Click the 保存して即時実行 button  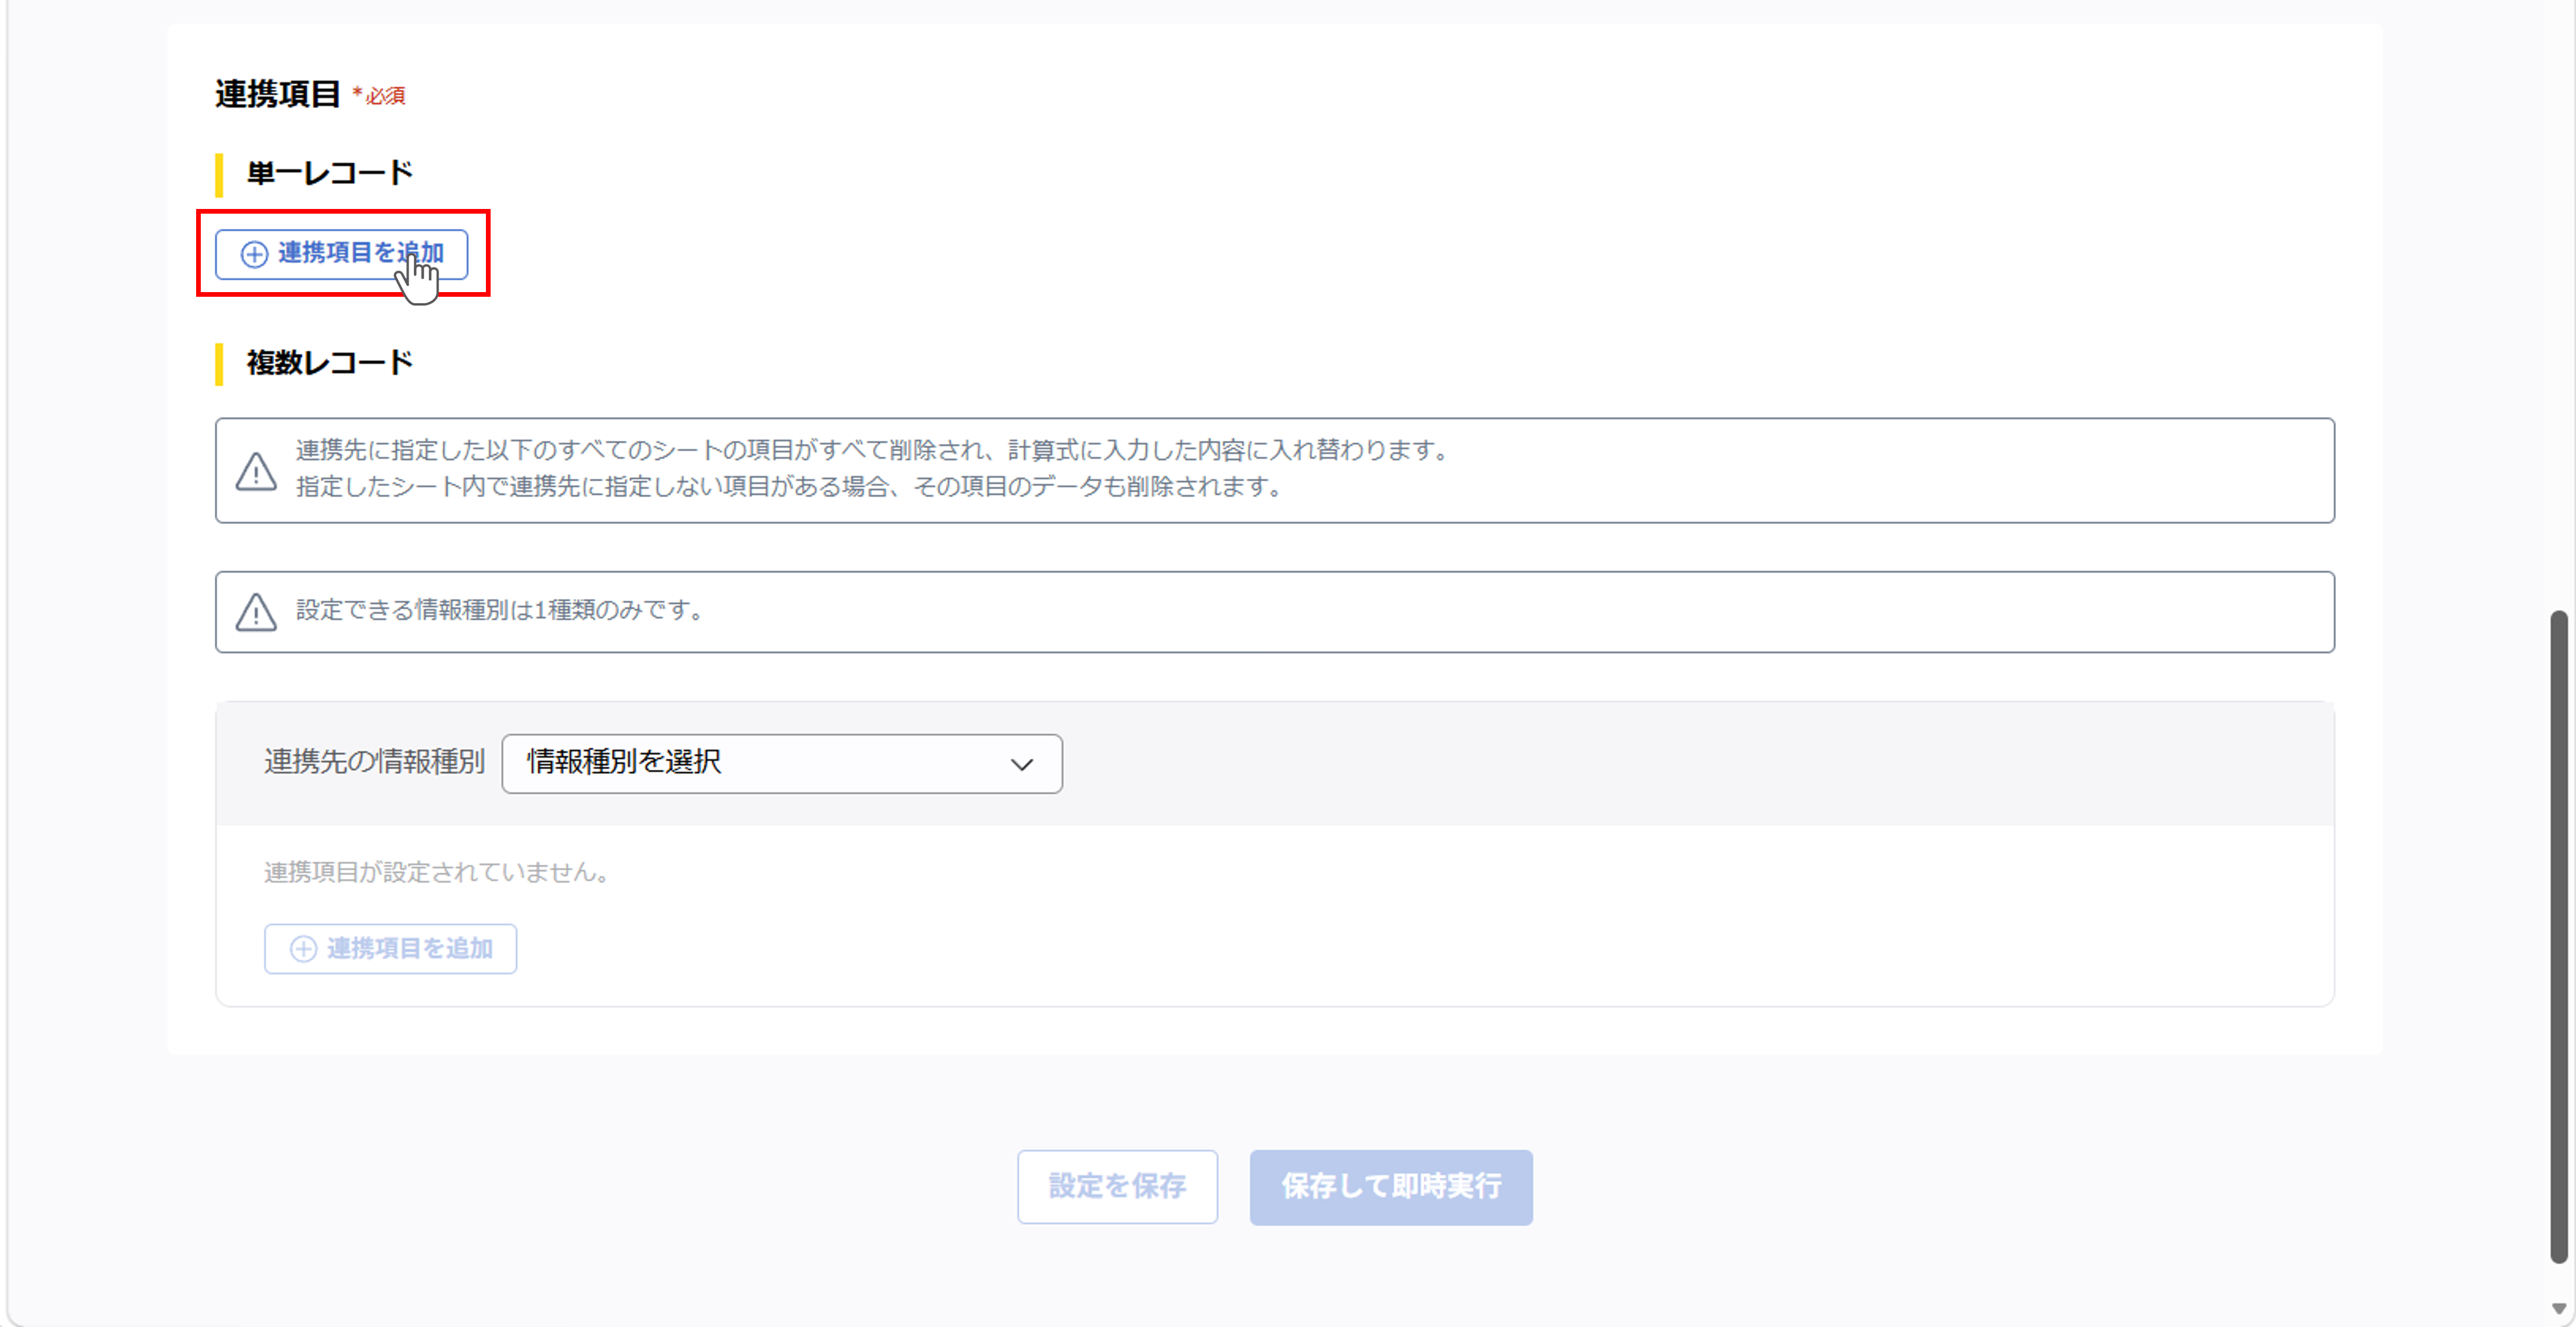click(x=1390, y=1186)
